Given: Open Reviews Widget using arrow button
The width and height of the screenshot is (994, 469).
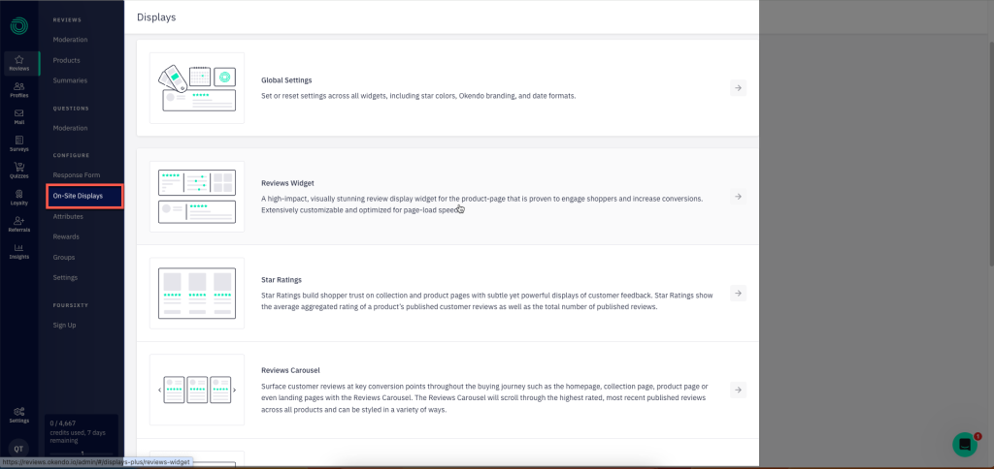Looking at the screenshot, I should 738,197.
